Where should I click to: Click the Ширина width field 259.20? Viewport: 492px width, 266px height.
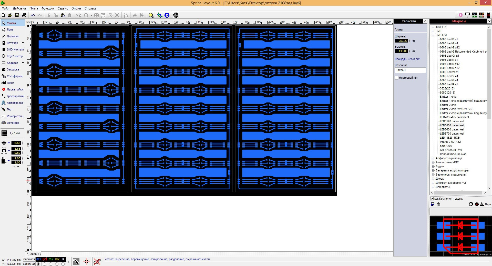click(401, 41)
